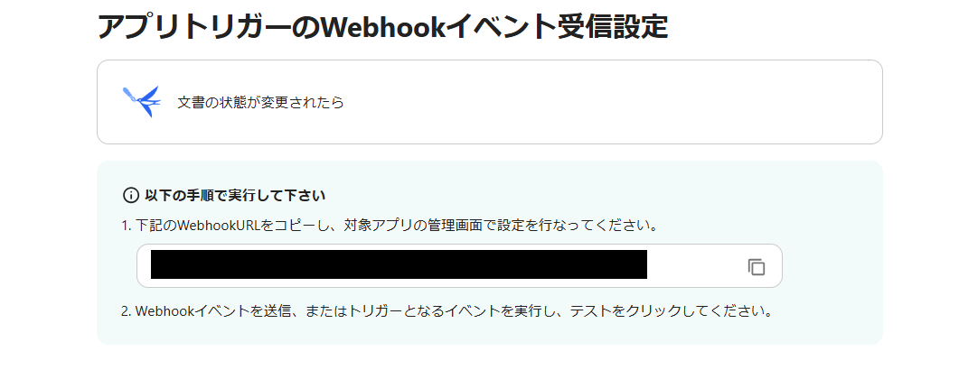Viewport: 959px width, 370px height.
Task: Click the 以下の手順で実行して下さい title
Action: (x=235, y=196)
